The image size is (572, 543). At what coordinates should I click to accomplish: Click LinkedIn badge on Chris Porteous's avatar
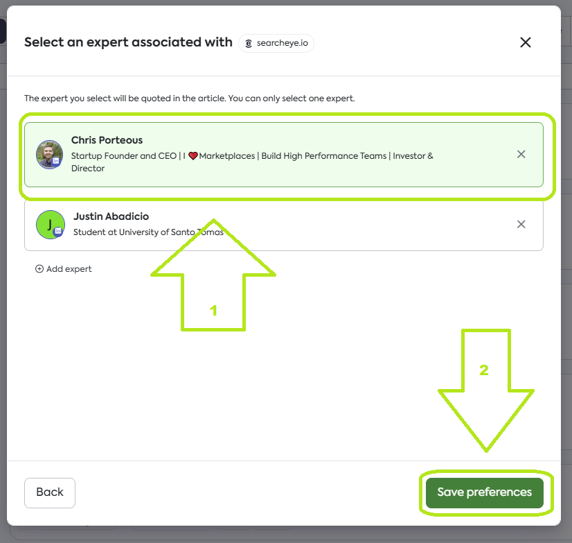tap(56, 161)
